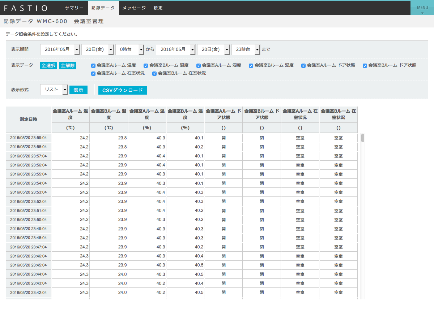Click the 全選択 button

48,66
